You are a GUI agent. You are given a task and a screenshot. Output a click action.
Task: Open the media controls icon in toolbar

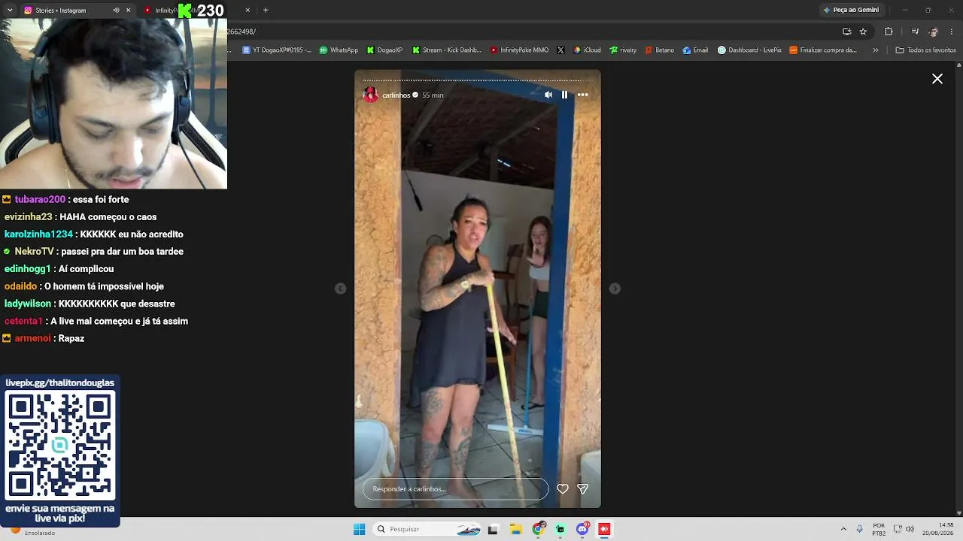[915, 32]
